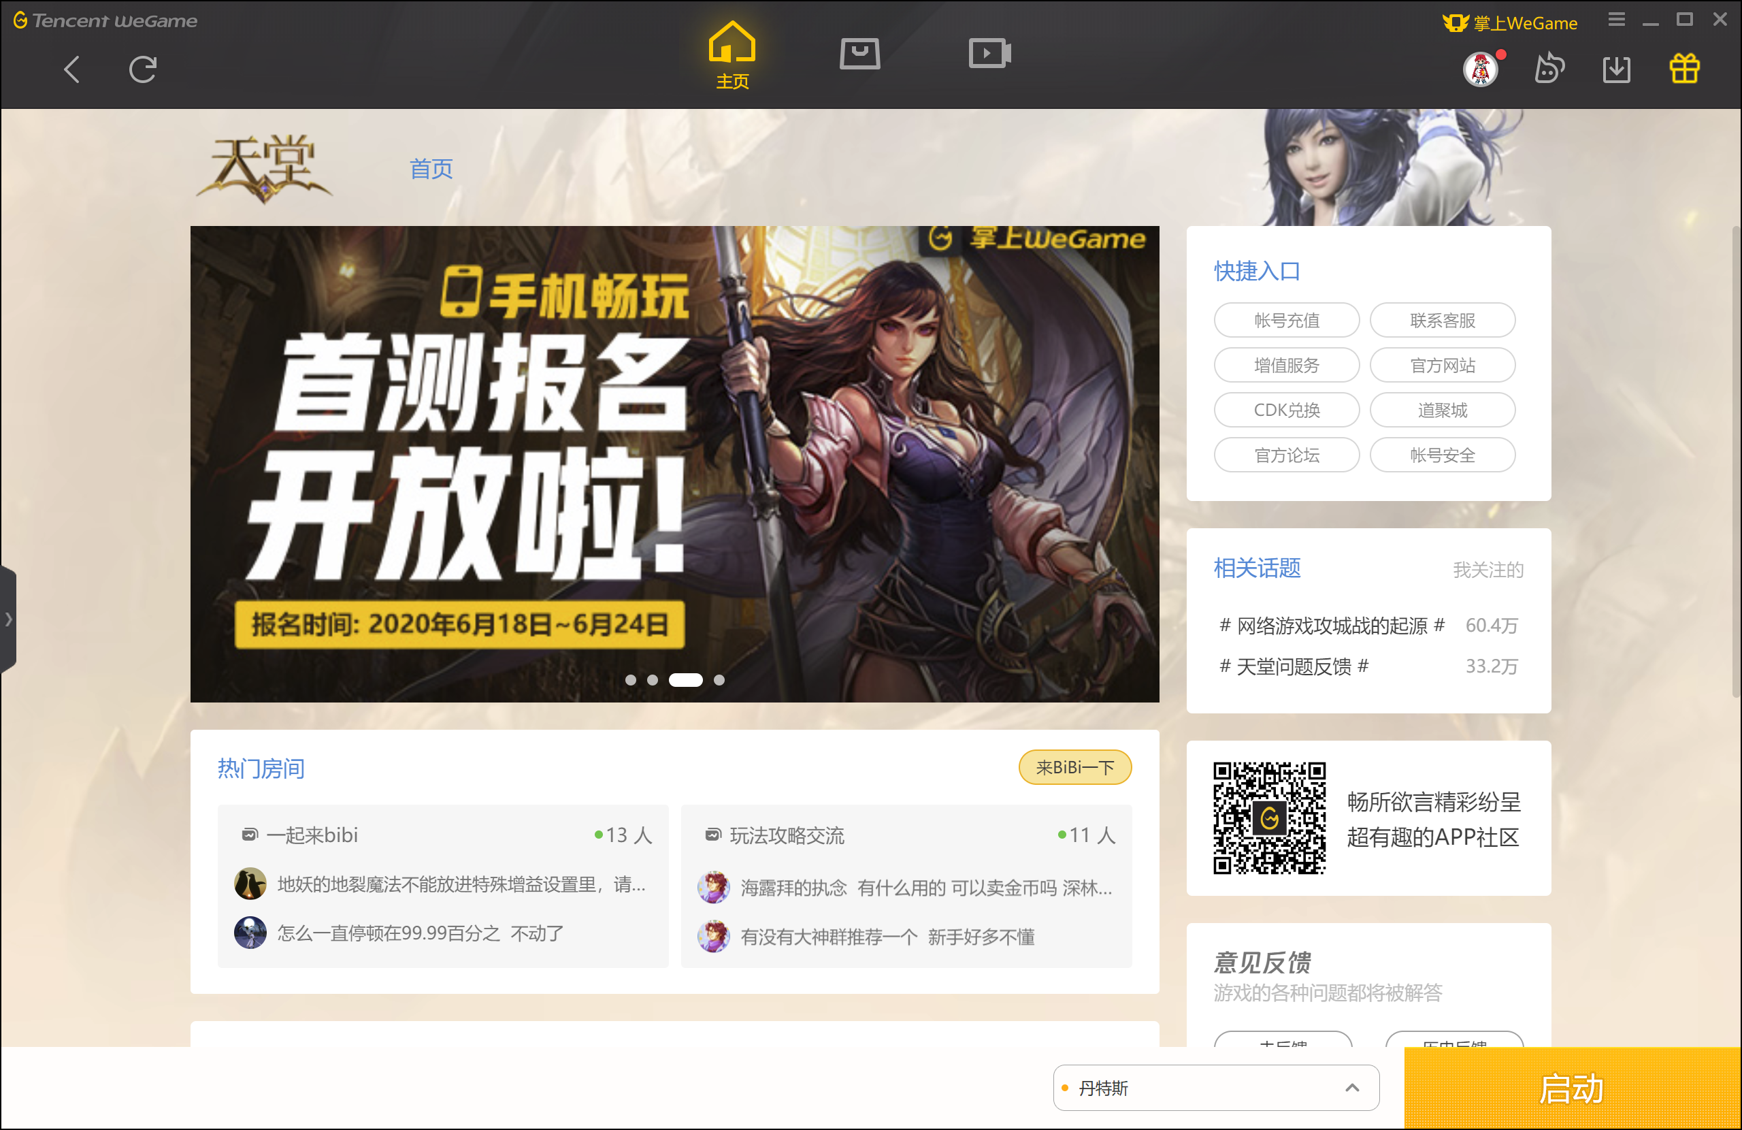Click the 启动 launch button

(x=1571, y=1088)
